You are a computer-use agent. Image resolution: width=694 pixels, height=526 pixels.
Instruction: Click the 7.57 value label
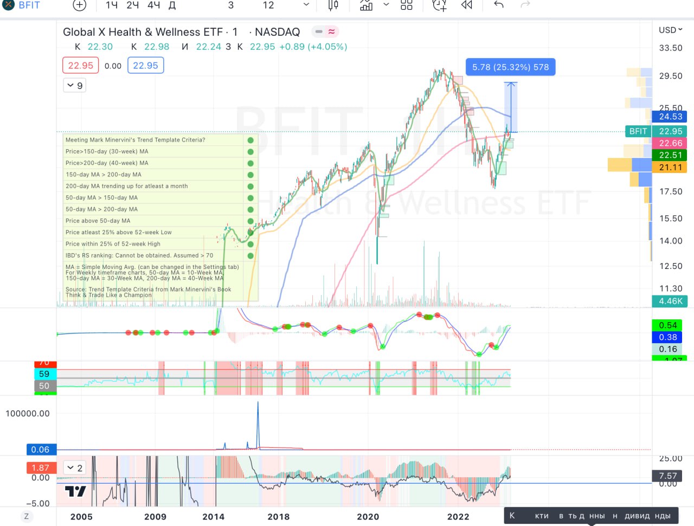pos(667,476)
